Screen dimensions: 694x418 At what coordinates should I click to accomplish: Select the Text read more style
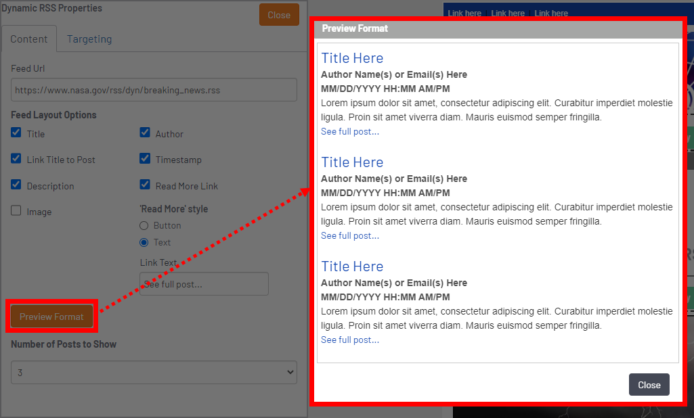(x=144, y=242)
